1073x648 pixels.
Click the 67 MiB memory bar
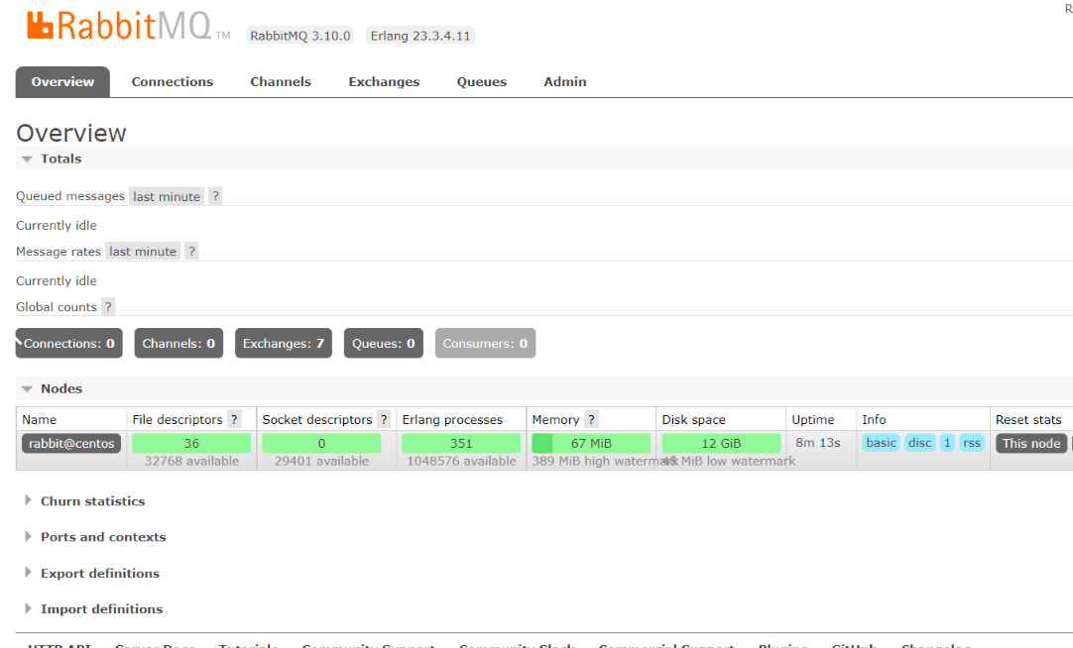point(591,443)
